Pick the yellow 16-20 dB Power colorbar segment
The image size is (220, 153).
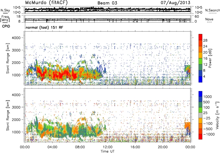[x=200, y=55]
